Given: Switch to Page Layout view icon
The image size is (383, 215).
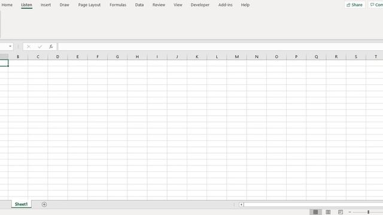Looking at the screenshot, I should (x=328, y=212).
